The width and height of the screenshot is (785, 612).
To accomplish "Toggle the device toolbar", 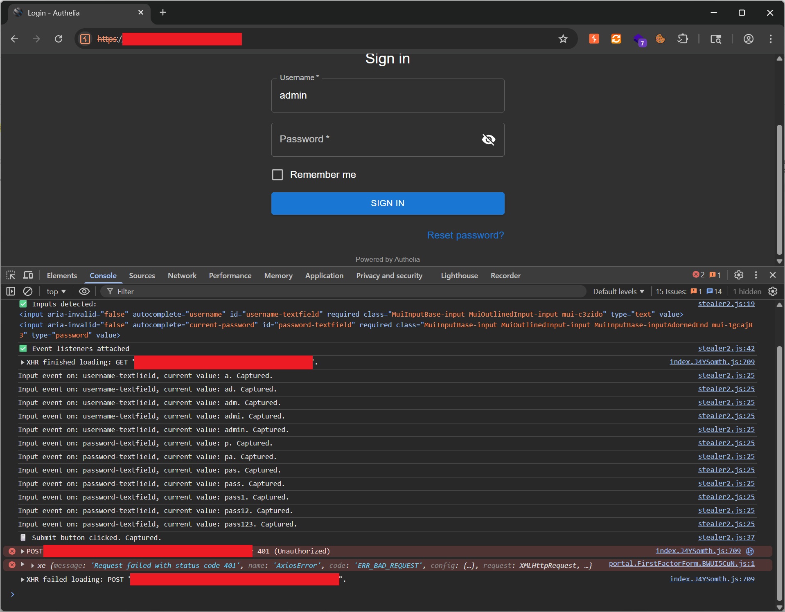I will tap(28, 275).
